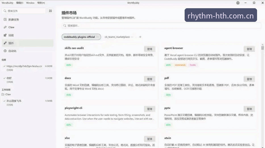This screenshot has height=148, width=265.
Task: Click the skills tag on playwright-cli card
Action: (x=69, y=125)
